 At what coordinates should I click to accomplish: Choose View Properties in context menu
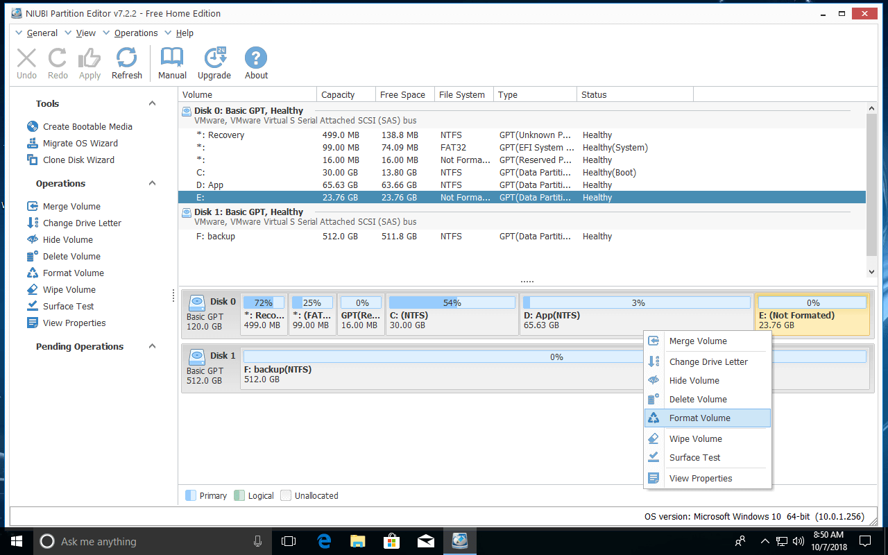coord(708,478)
